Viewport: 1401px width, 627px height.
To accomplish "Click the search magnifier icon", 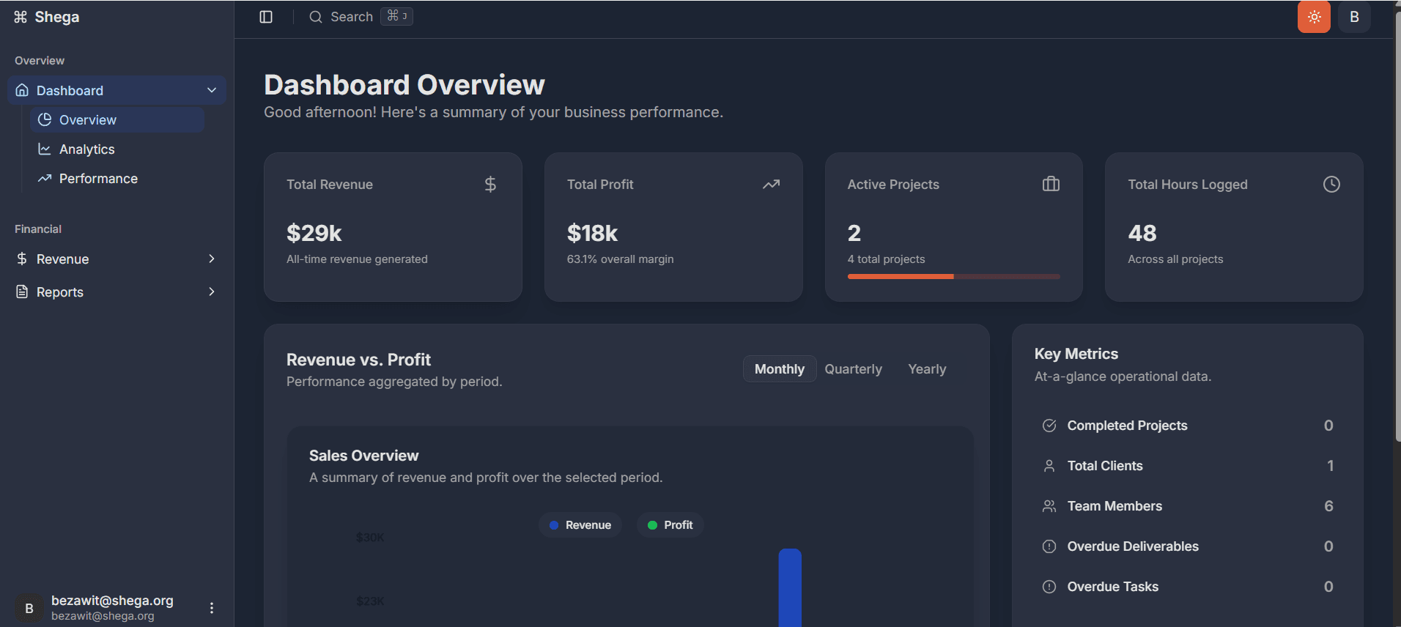I will pos(316,17).
